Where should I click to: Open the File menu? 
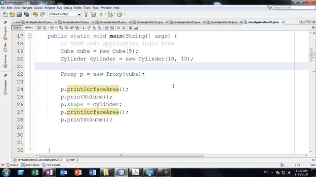pos(3,8)
